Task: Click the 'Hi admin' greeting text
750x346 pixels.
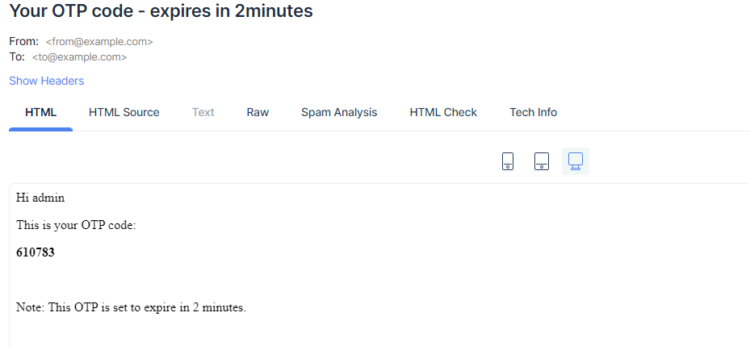Action: coord(40,198)
